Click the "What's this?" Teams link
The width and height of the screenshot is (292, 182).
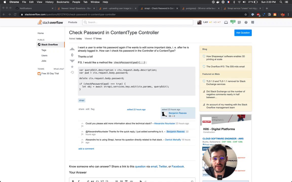tap(59, 69)
